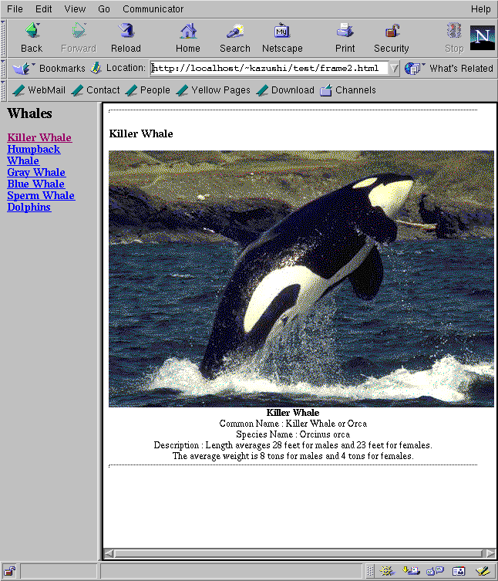
Task: Open Address Book component bar icon
Action: point(459,571)
